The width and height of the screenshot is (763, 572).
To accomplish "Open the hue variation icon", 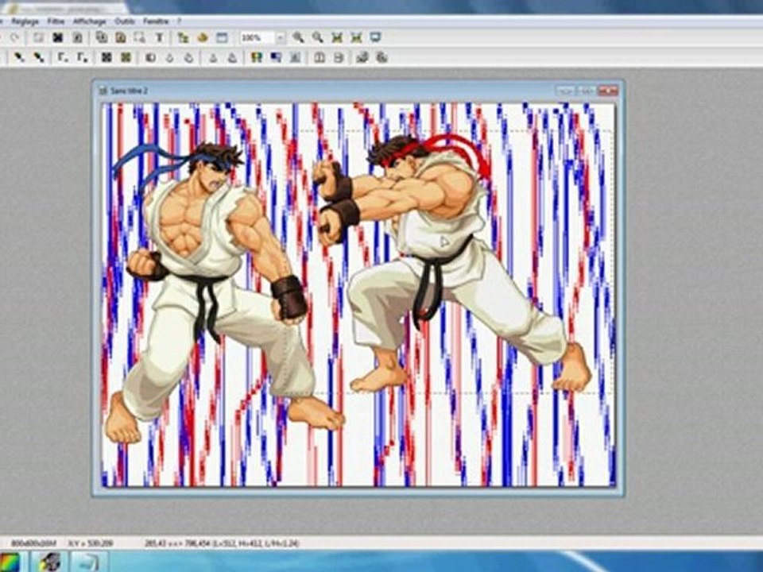I will tap(257, 57).
